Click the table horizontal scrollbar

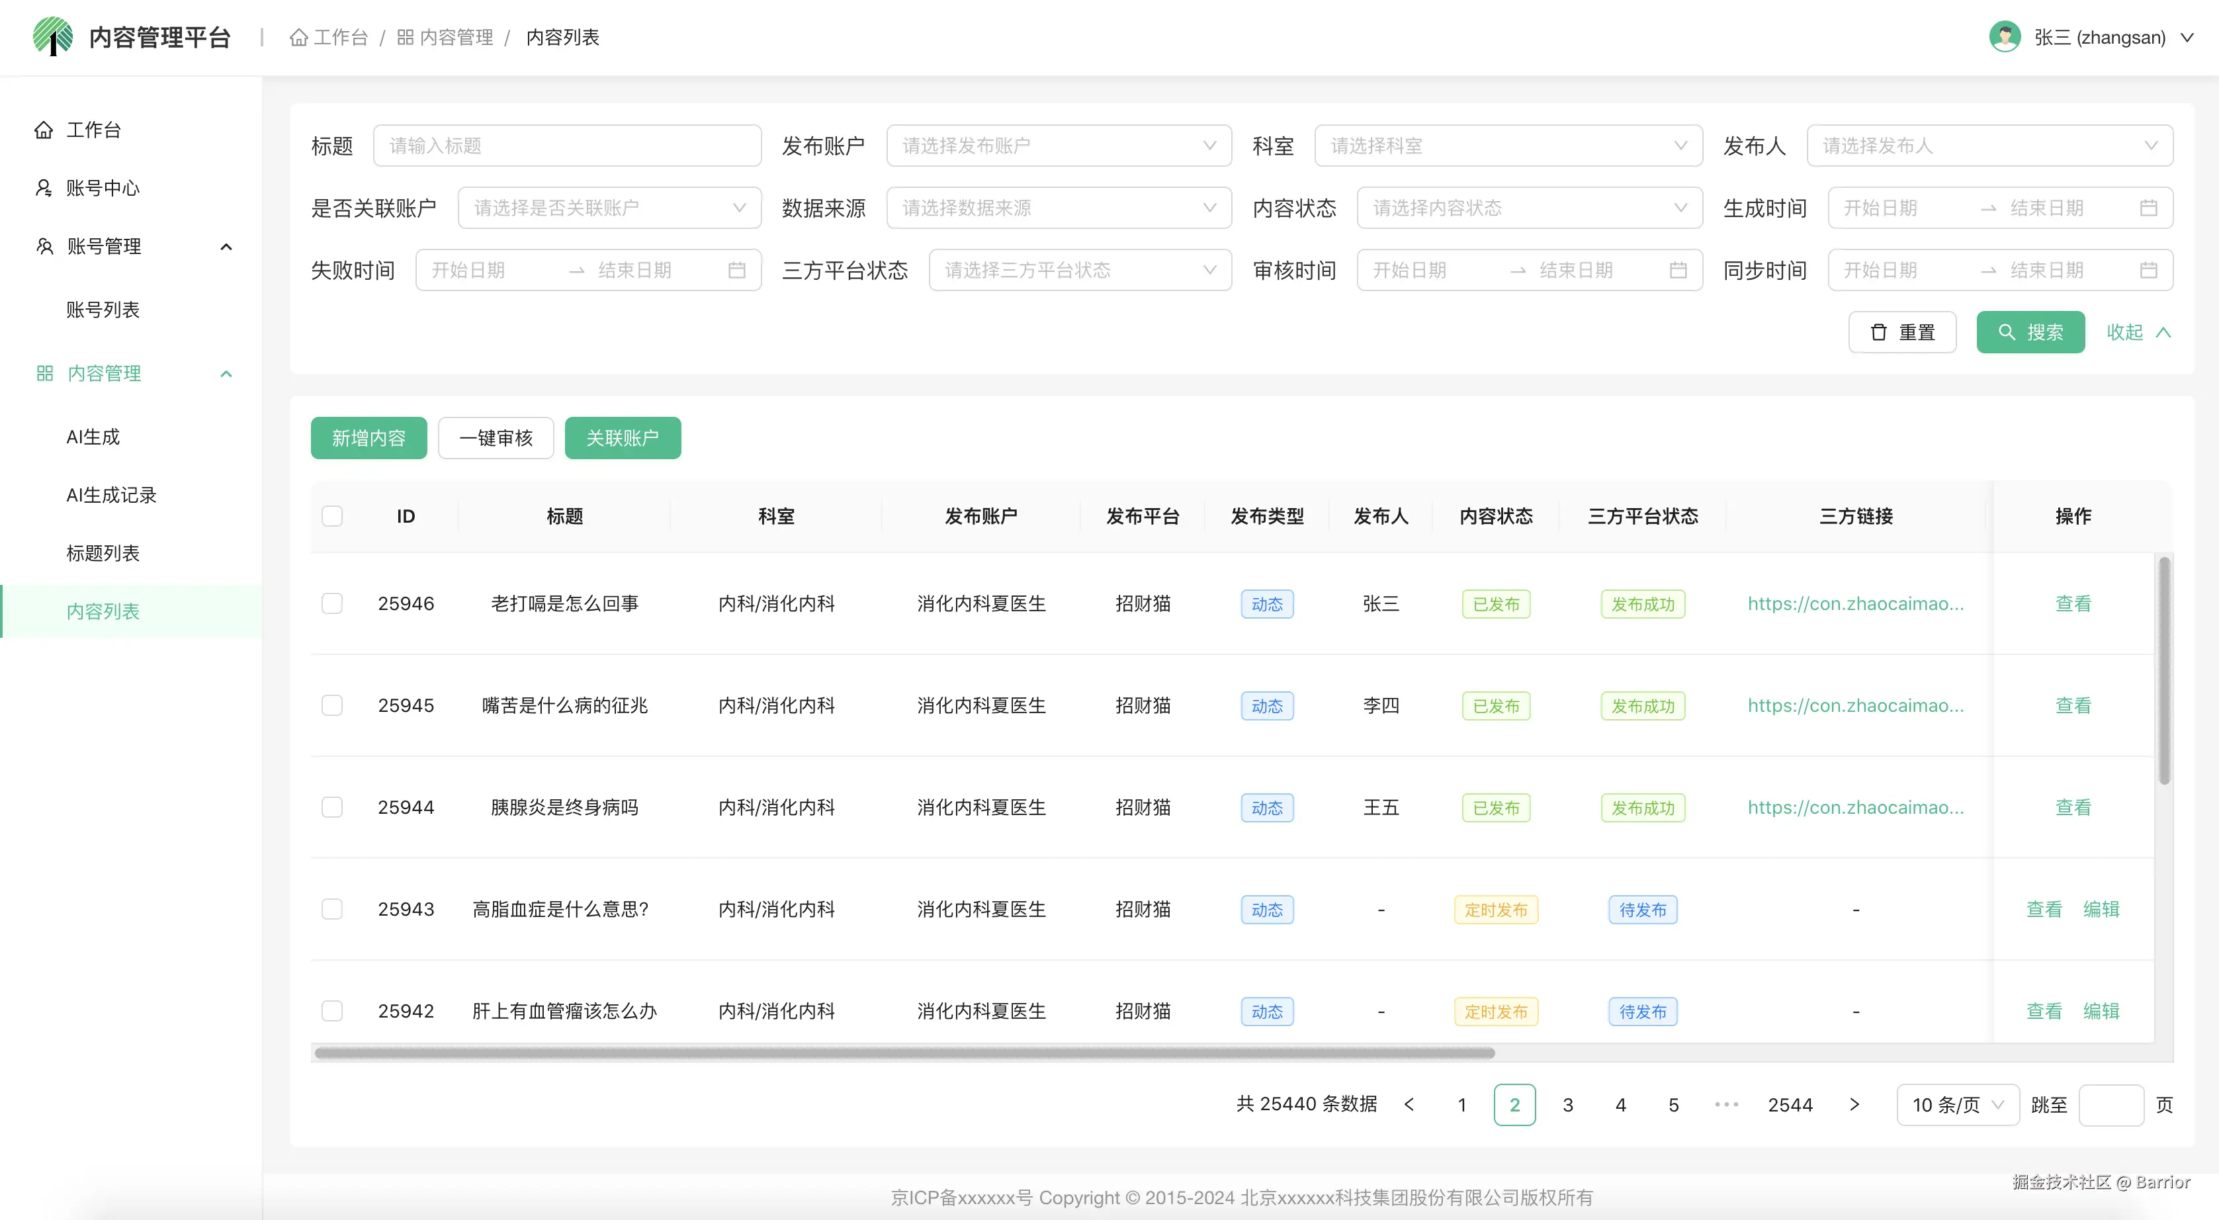904,1053
